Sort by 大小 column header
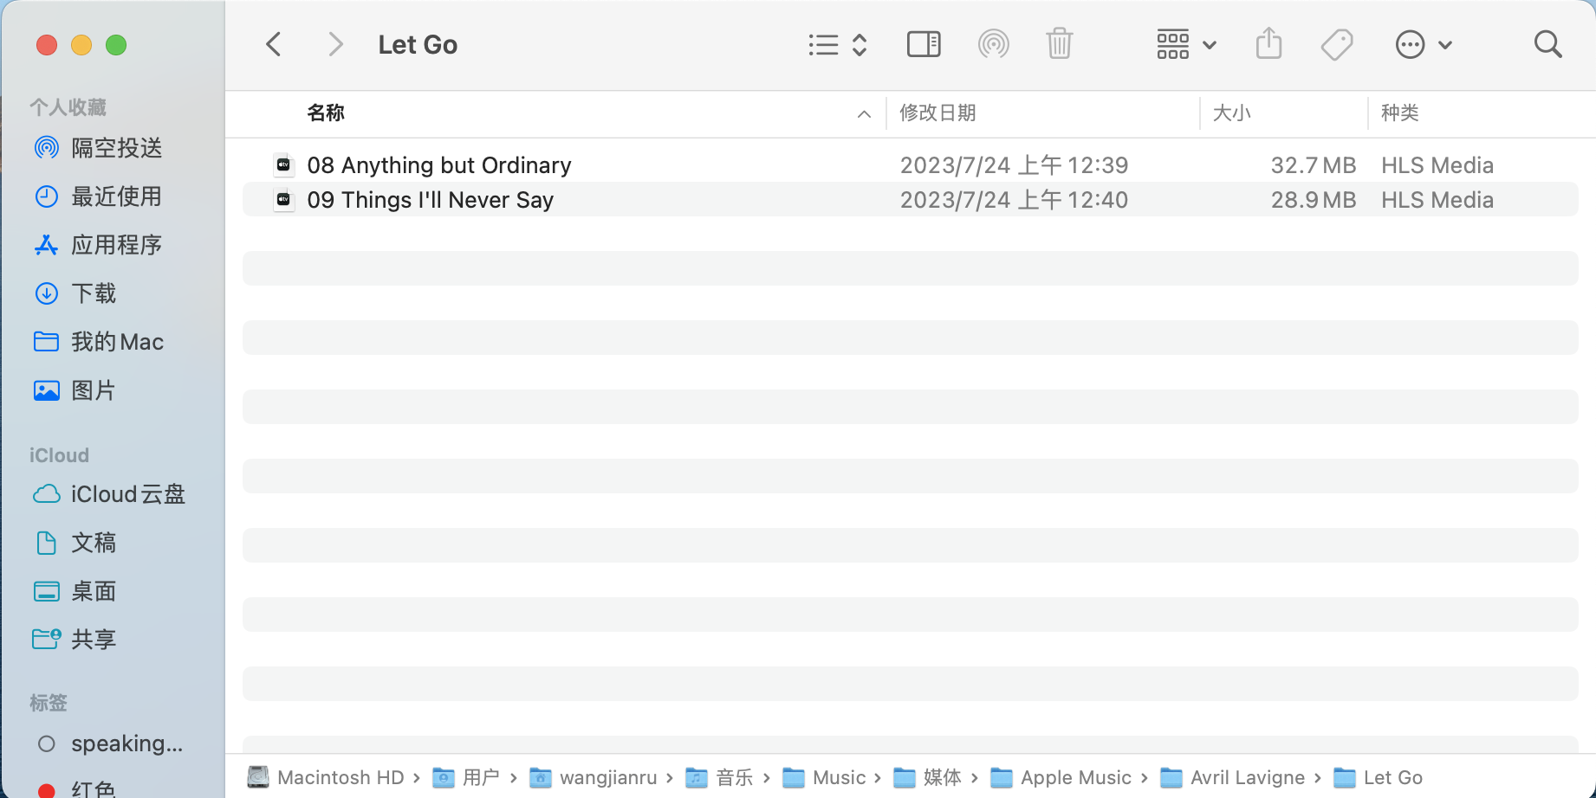Viewport: 1596px width, 798px height. pyautogui.click(x=1231, y=113)
